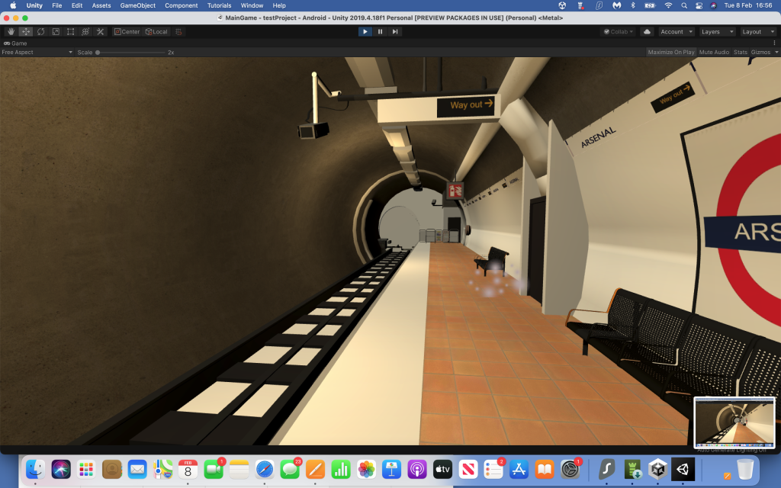Open System Preferences from the Dock
781x488 pixels.
tap(570, 469)
